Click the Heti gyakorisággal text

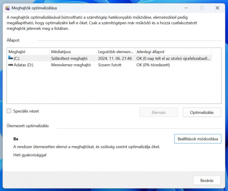point(30,155)
